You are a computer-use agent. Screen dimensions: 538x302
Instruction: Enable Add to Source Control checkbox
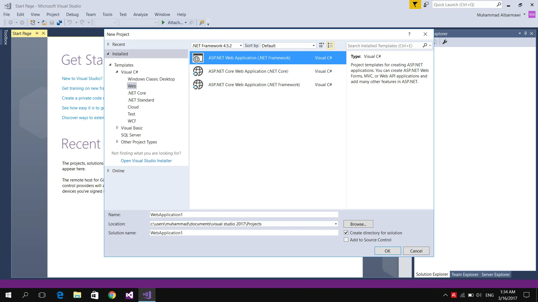346,240
